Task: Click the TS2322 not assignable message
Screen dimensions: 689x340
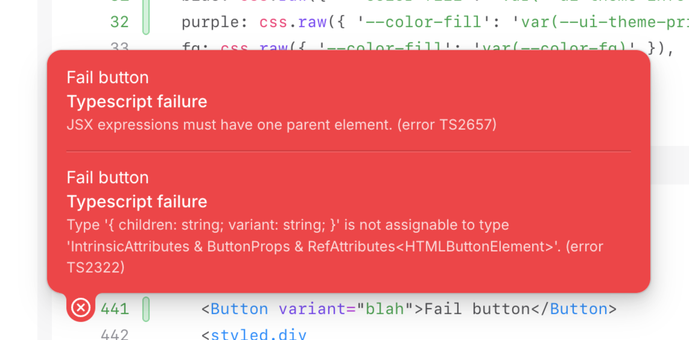Action: click(x=335, y=246)
